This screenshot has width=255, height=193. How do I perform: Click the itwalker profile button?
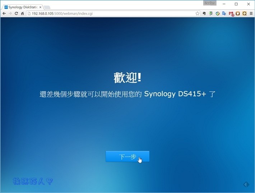click(x=210, y=3)
